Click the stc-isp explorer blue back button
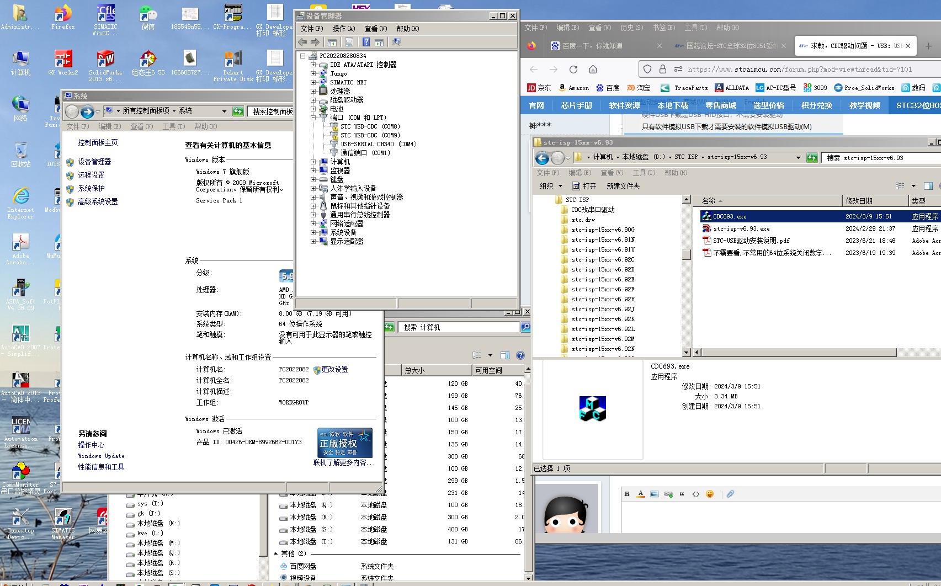941x586 pixels. coord(543,158)
